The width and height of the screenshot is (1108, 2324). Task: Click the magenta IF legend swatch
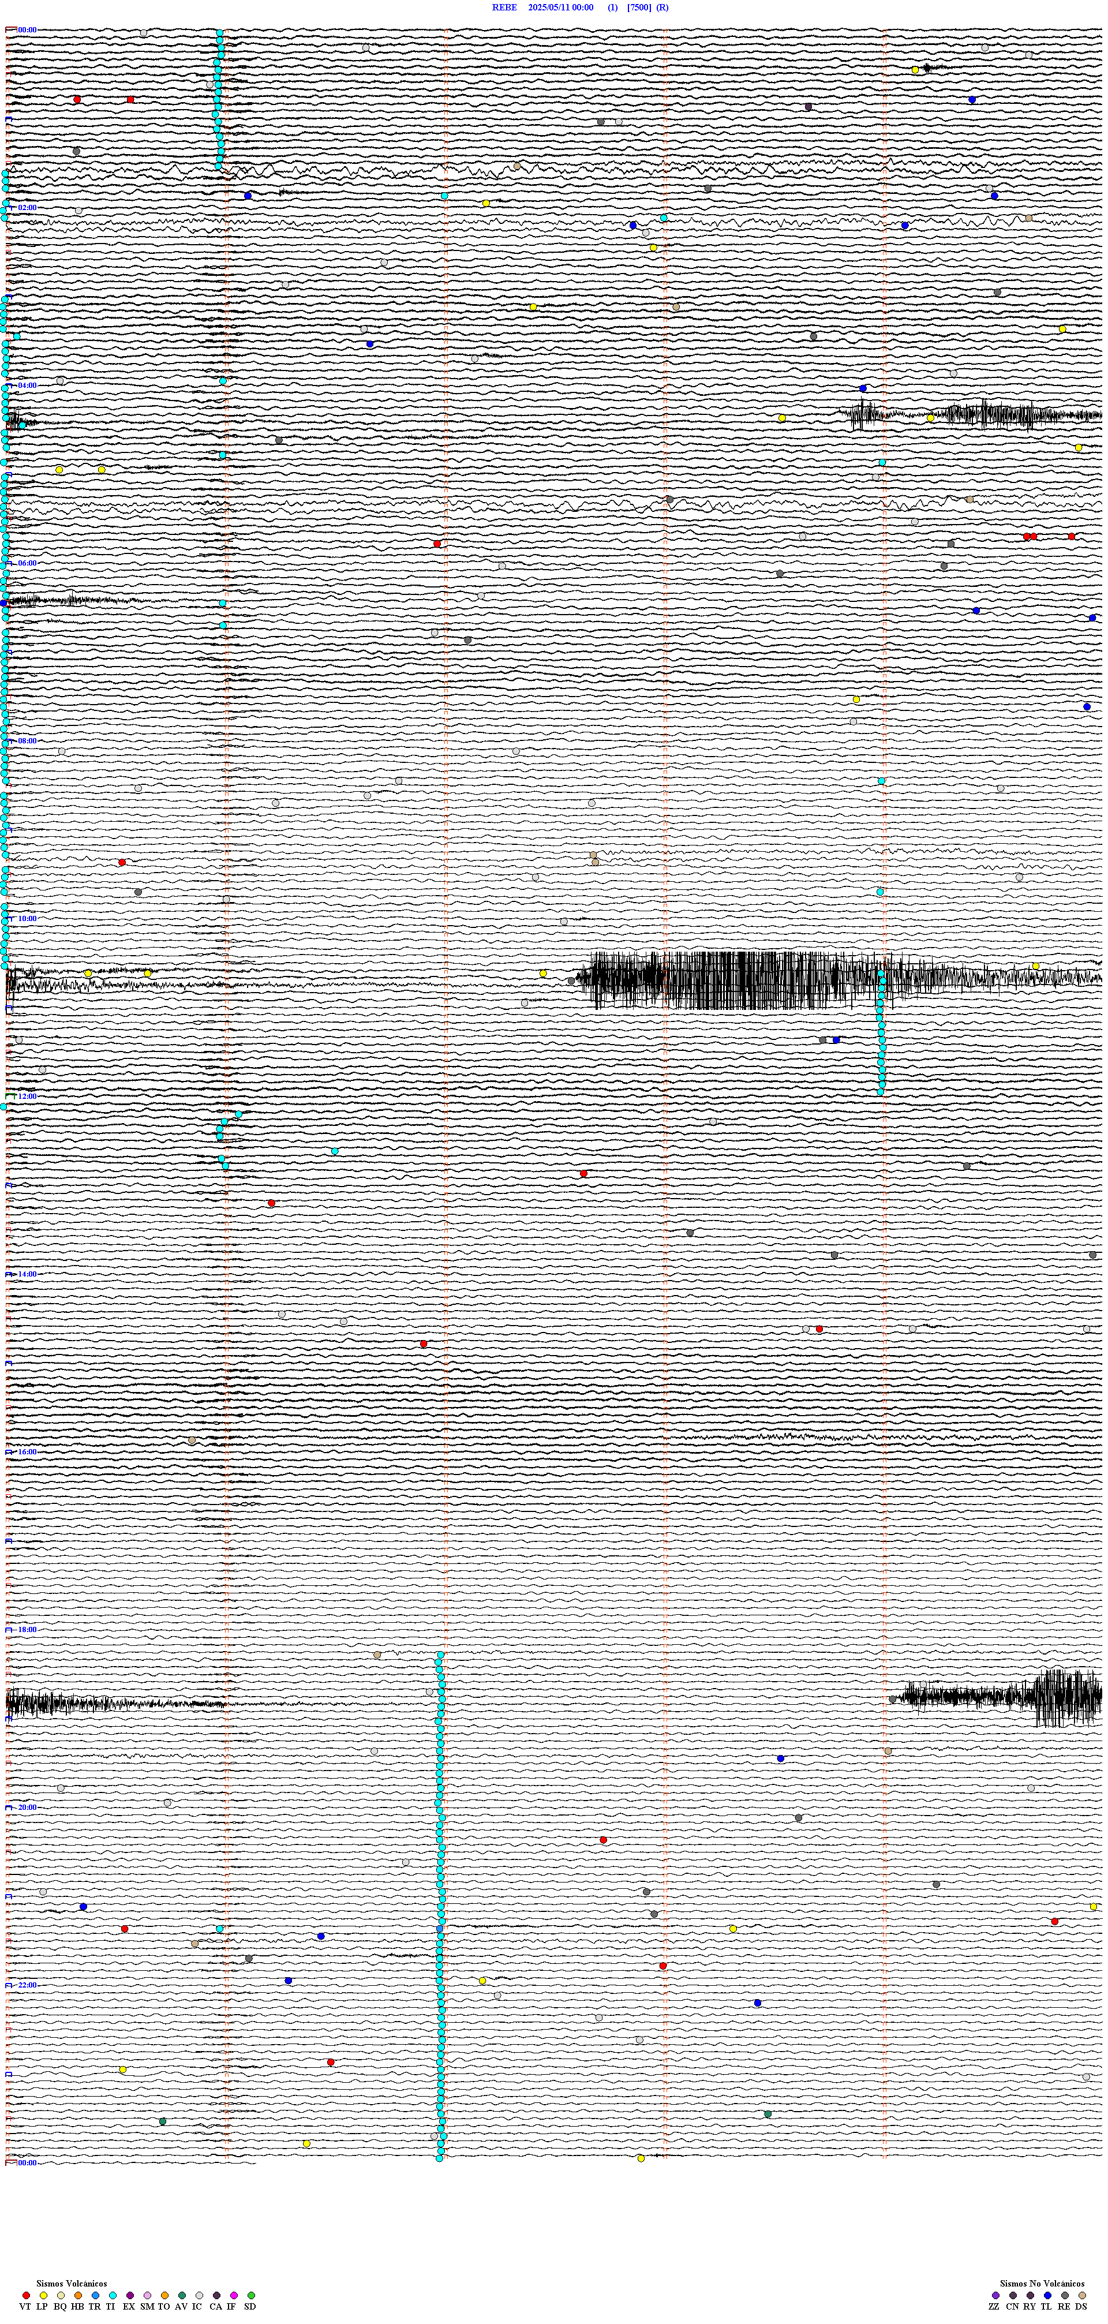click(234, 2294)
